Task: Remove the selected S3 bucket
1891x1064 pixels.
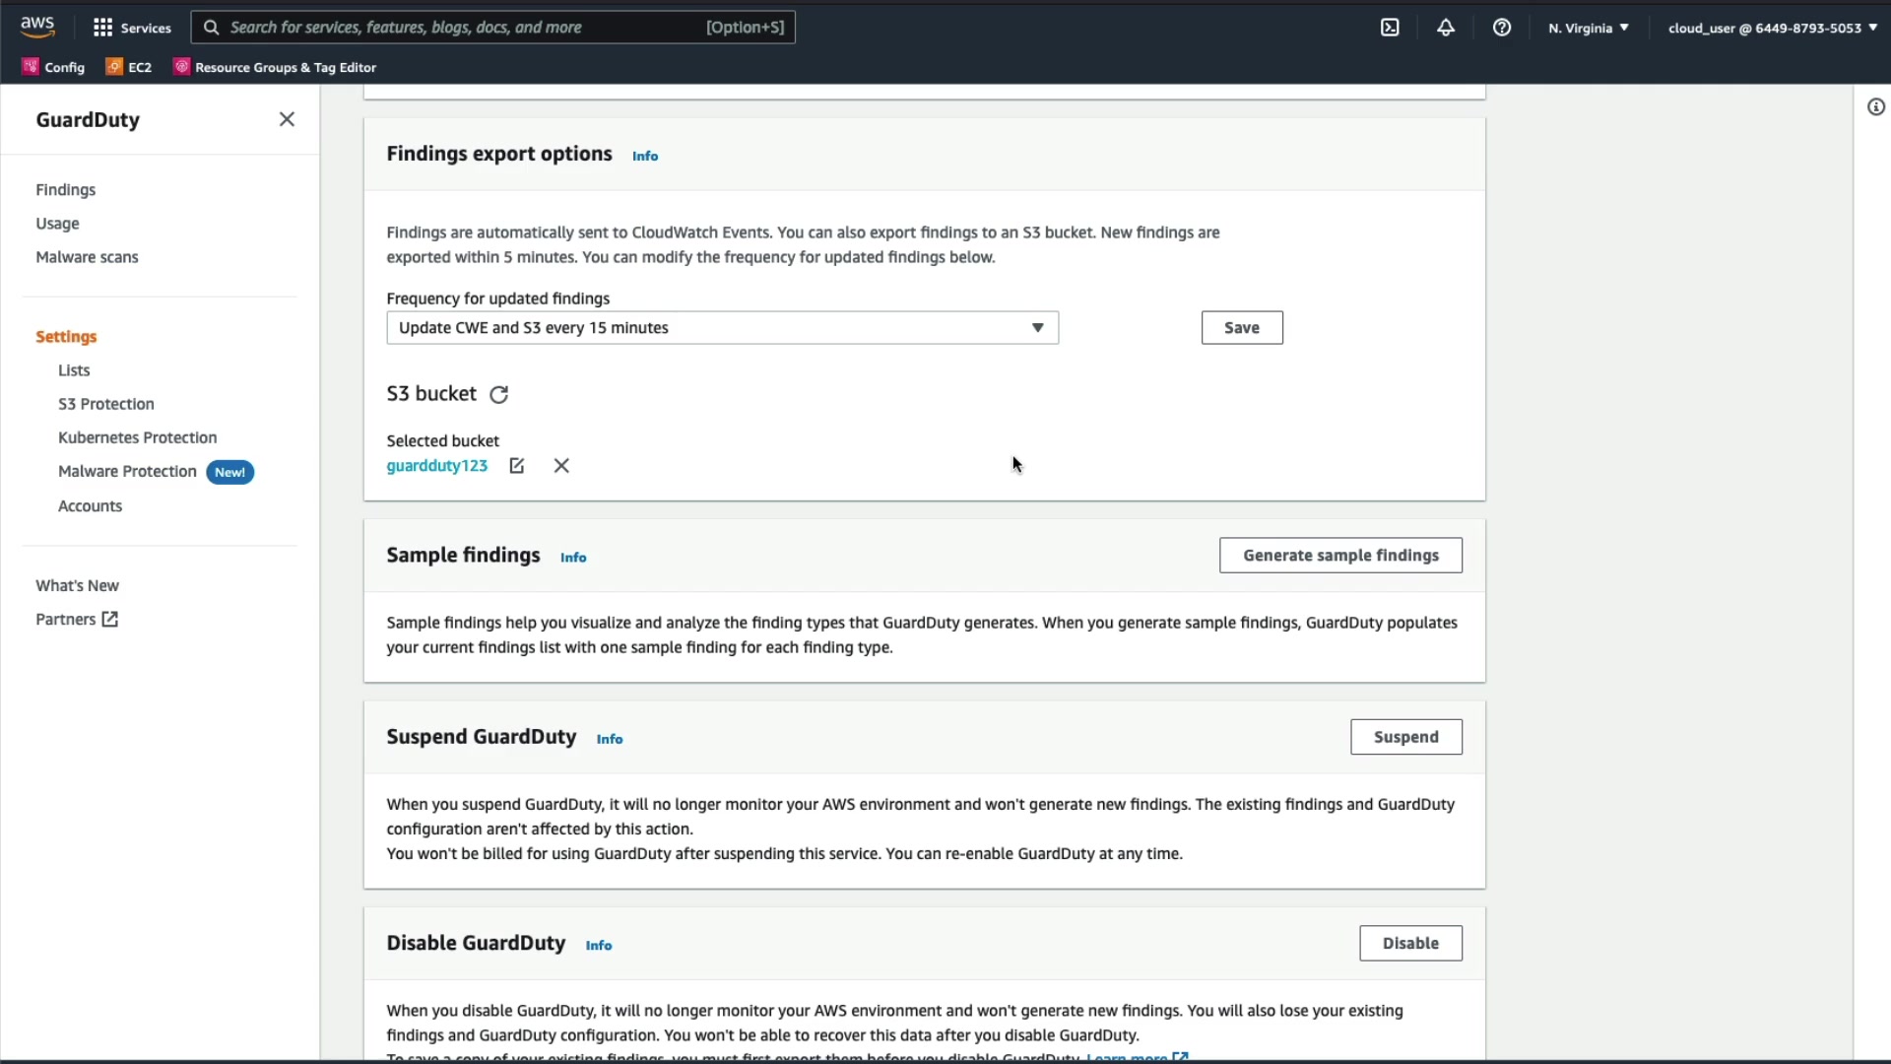Action: [561, 466]
